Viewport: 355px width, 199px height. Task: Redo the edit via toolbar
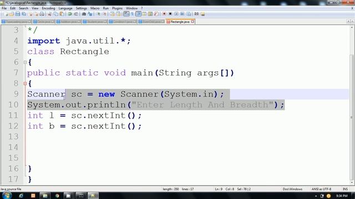pyautogui.click(x=76, y=14)
